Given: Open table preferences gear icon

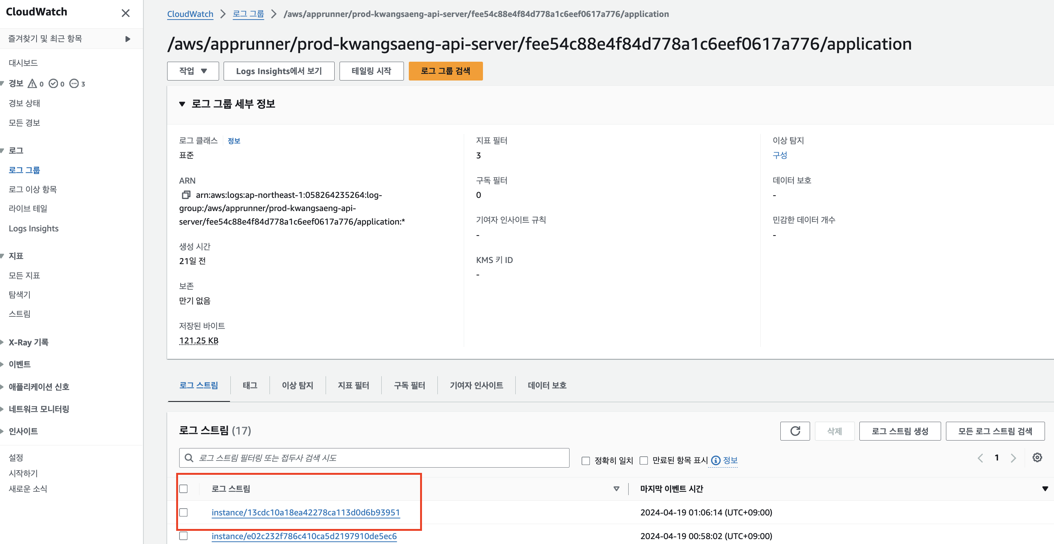Looking at the screenshot, I should [1037, 458].
